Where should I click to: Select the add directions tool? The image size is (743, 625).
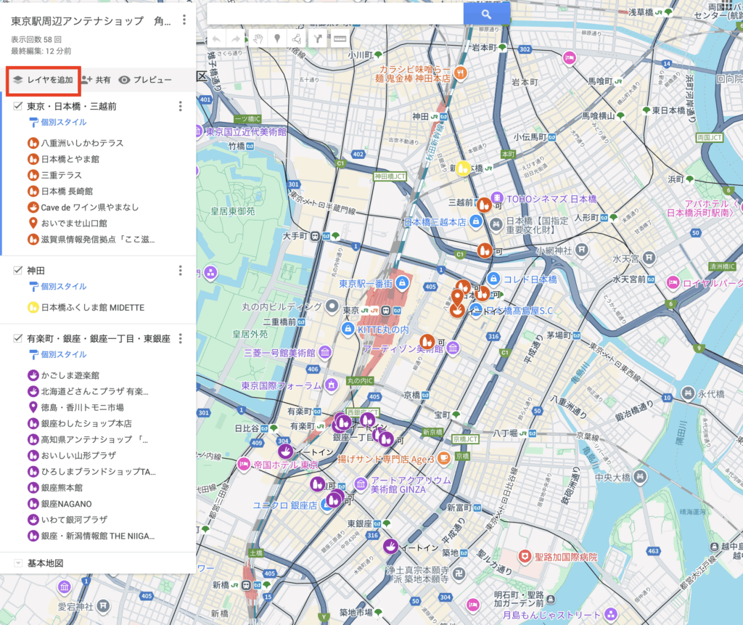pos(318,39)
